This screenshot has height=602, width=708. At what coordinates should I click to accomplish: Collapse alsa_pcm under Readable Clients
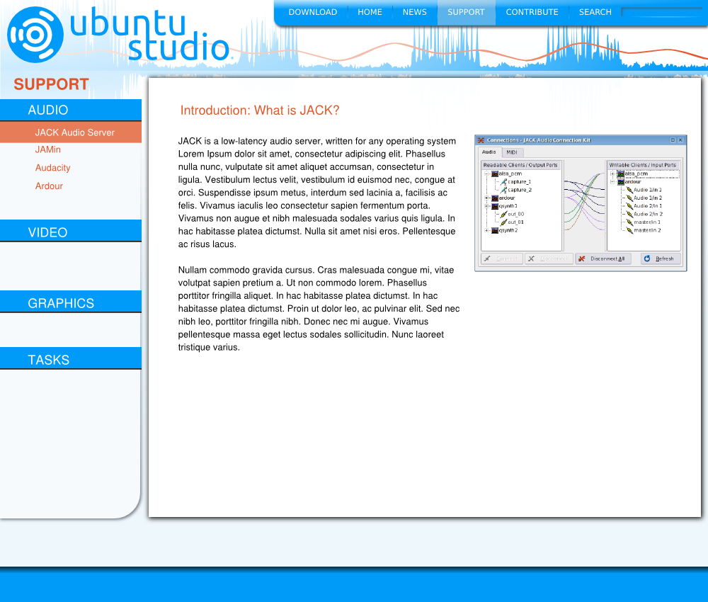click(x=487, y=174)
